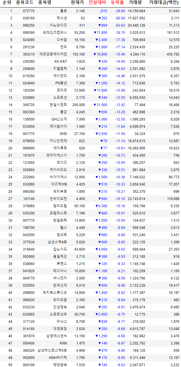181x367 pixels.
Task: Select stock name SHD
Action: pyautogui.click(x=63, y=134)
